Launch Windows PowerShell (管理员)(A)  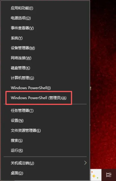(x=45, y=98)
